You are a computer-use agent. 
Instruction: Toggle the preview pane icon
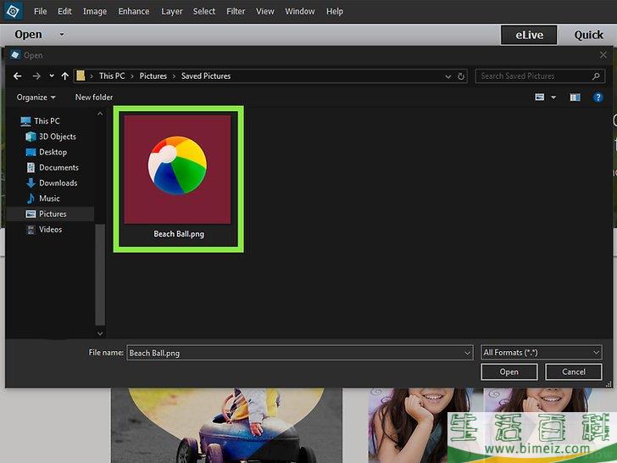click(x=575, y=98)
